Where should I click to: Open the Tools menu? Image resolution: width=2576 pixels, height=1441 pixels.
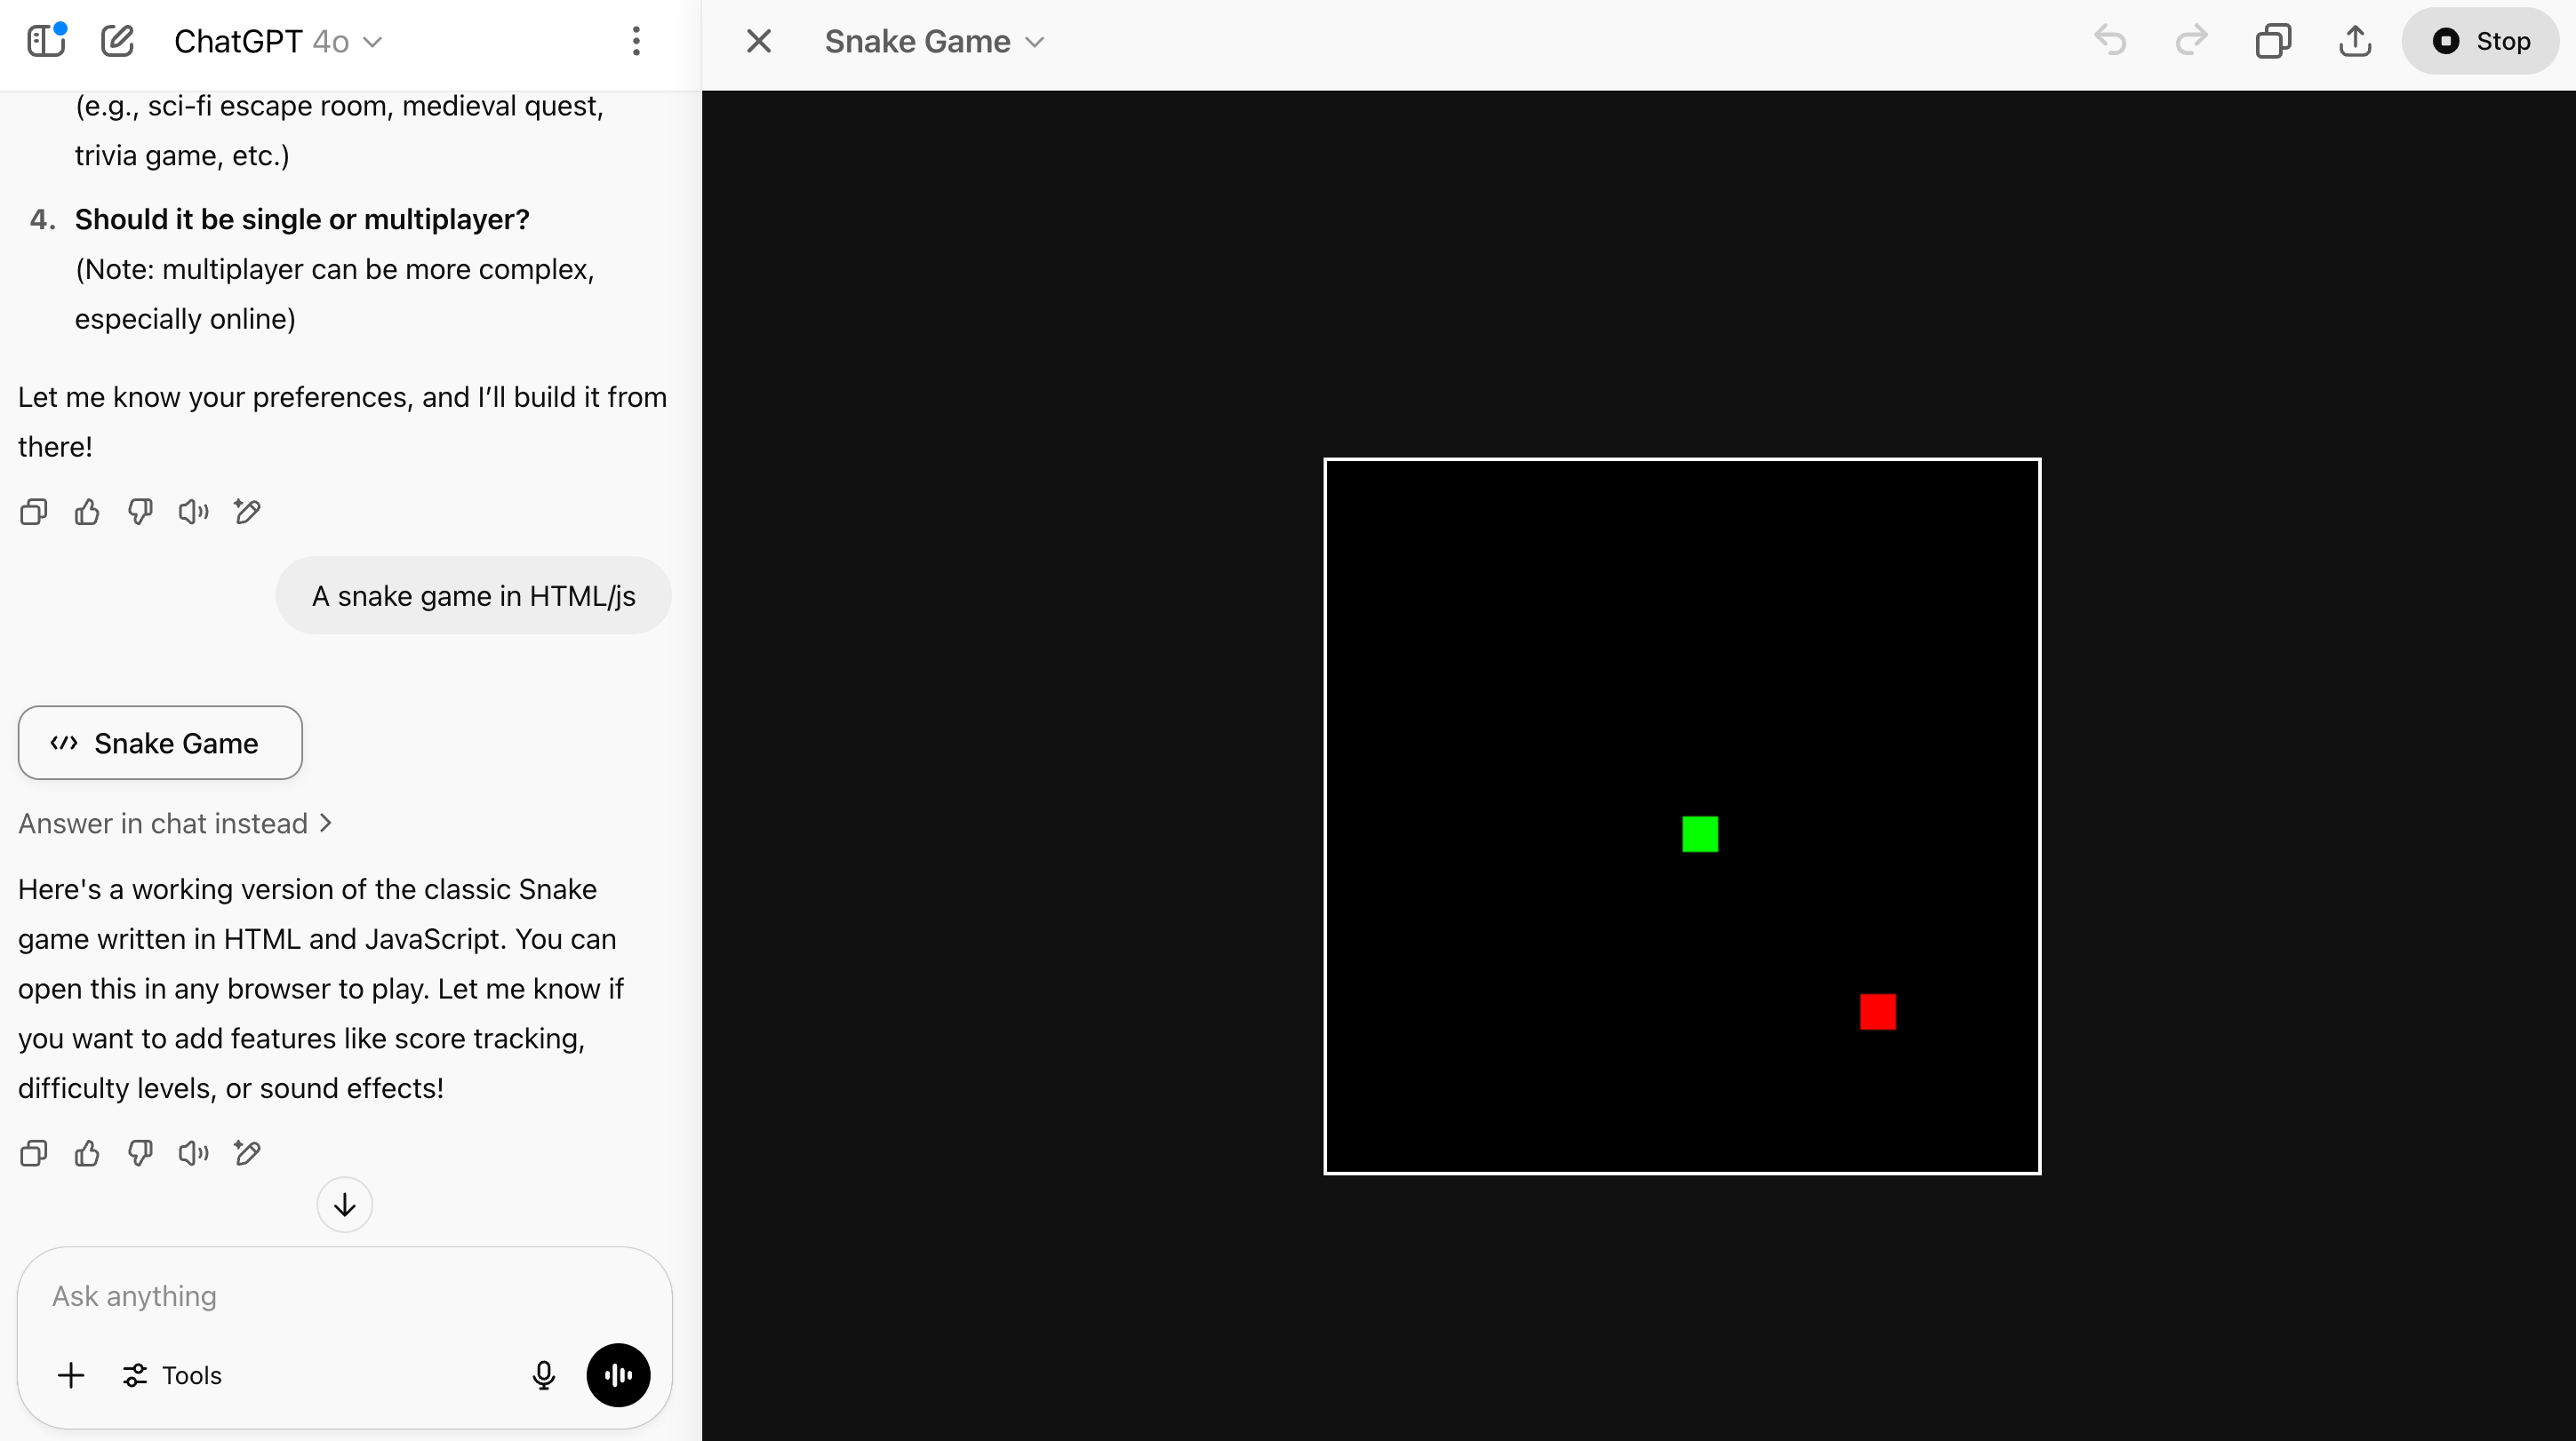click(172, 1375)
